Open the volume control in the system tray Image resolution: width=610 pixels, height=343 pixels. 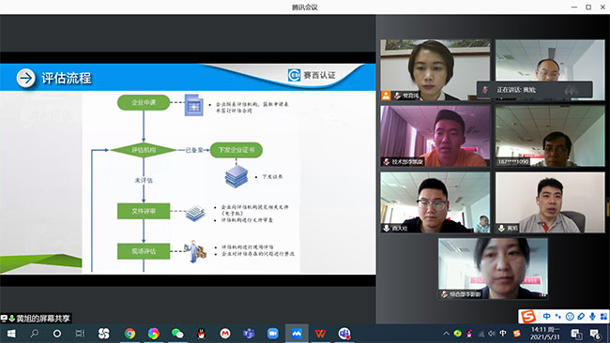point(492,334)
